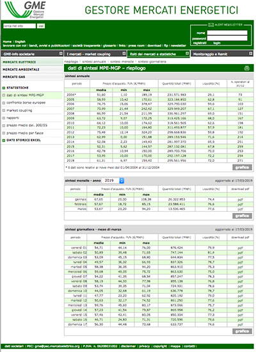Click the login link

217,43
